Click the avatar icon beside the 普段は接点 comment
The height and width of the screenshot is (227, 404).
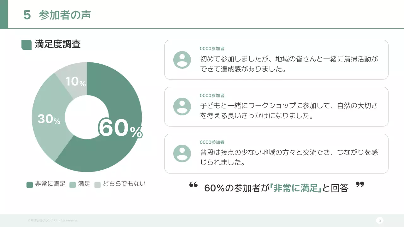click(182, 154)
